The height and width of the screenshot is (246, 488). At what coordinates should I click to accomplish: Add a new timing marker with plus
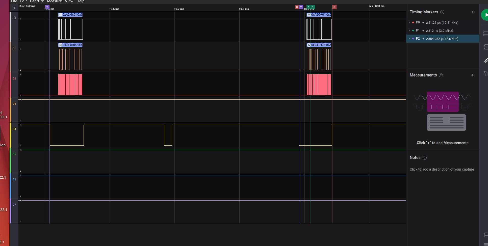[473, 12]
